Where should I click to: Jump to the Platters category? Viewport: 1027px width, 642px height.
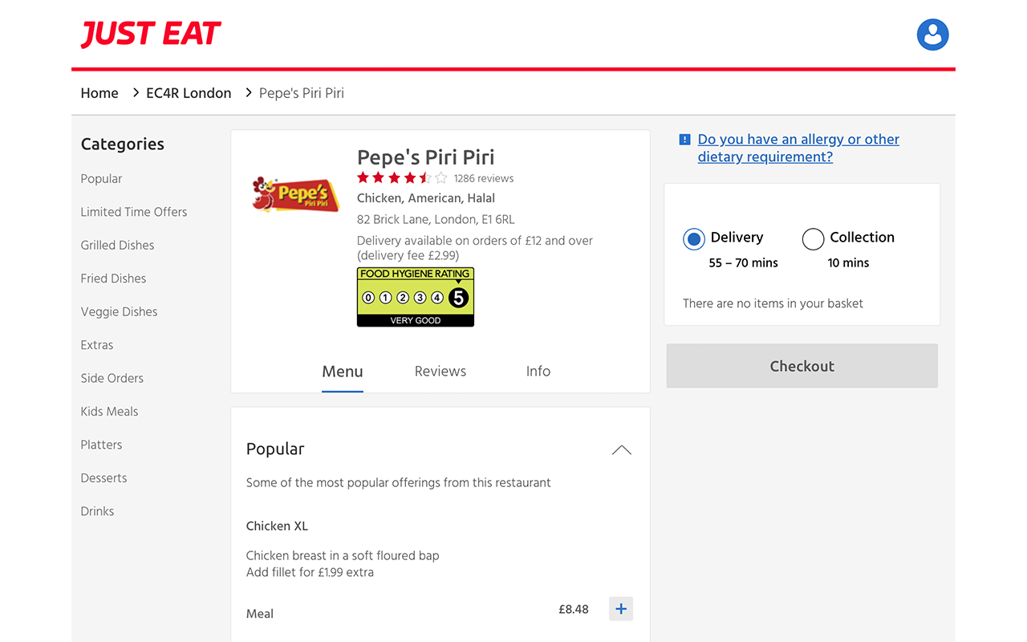click(x=101, y=445)
